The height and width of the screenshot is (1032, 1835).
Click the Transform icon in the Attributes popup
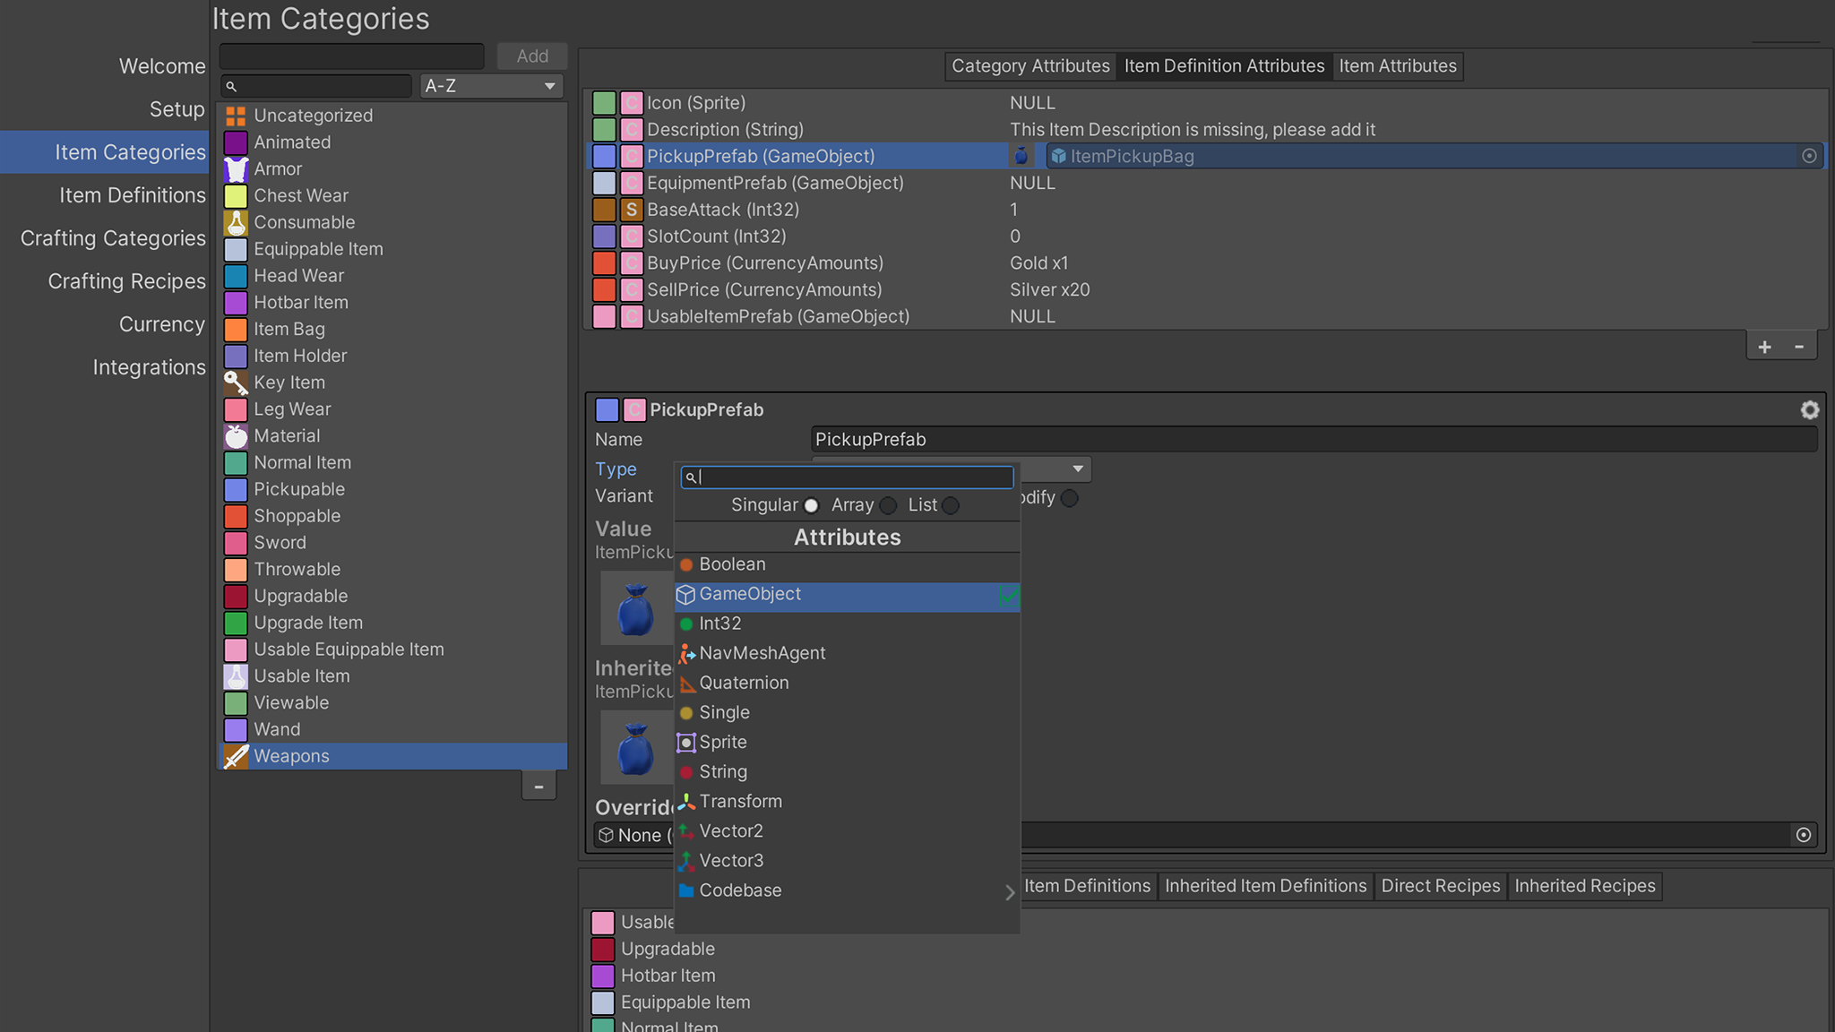point(686,801)
